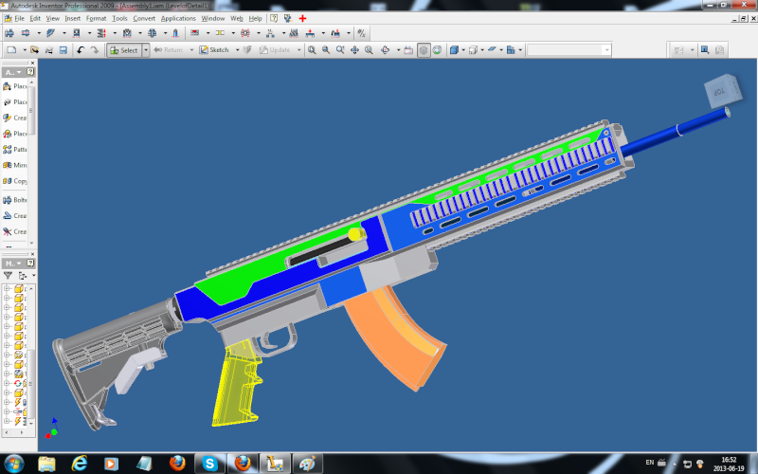
Task: Click the Sketch button
Action: 214,49
